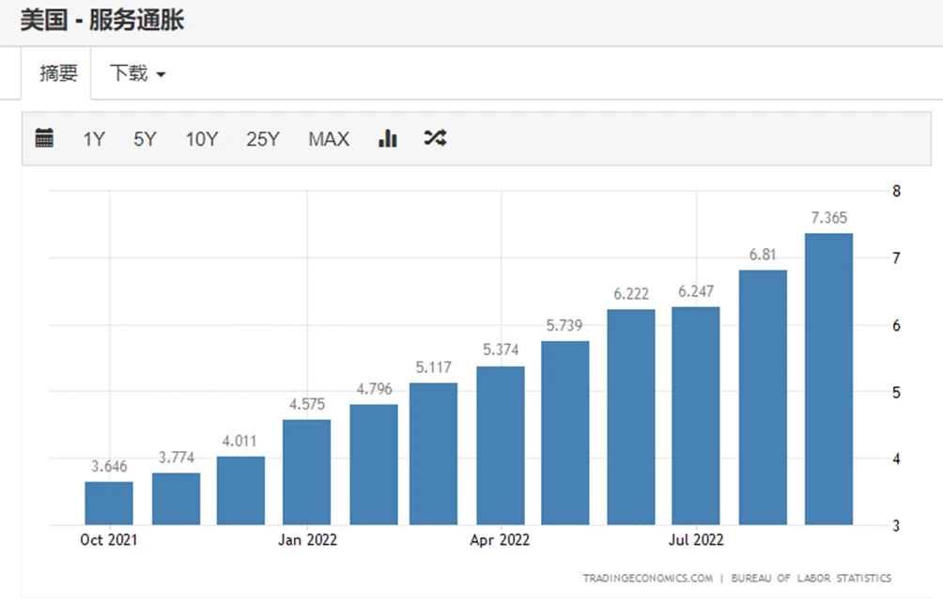943x606 pixels.
Task: Select the bar with value 5.739
Action: pos(564,432)
